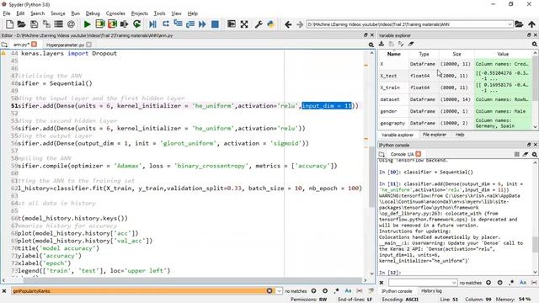539x303 pixels.
Task: Go forward with the right arrow icon
Action: click(300, 24)
